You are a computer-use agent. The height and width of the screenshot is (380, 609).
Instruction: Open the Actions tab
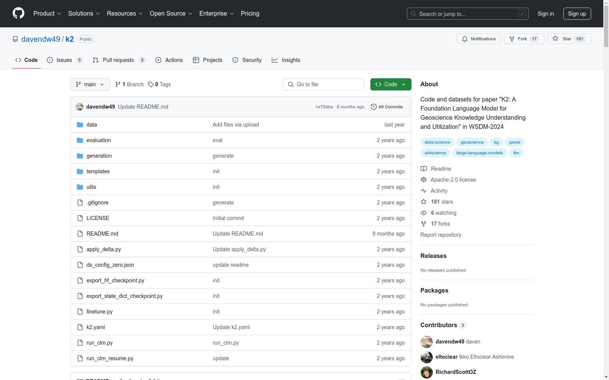coord(169,60)
